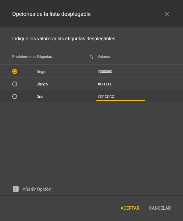The width and height of the screenshot is (183, 221).
Task: Click the dialog title 'Opciones de la lista desplegable'
Action: coord(51,14)
